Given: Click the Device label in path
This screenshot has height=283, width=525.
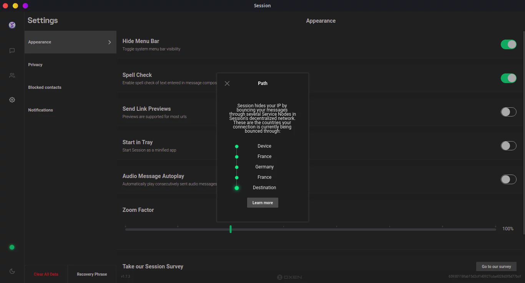Looking at the screenshot, I should click(264, 146).
